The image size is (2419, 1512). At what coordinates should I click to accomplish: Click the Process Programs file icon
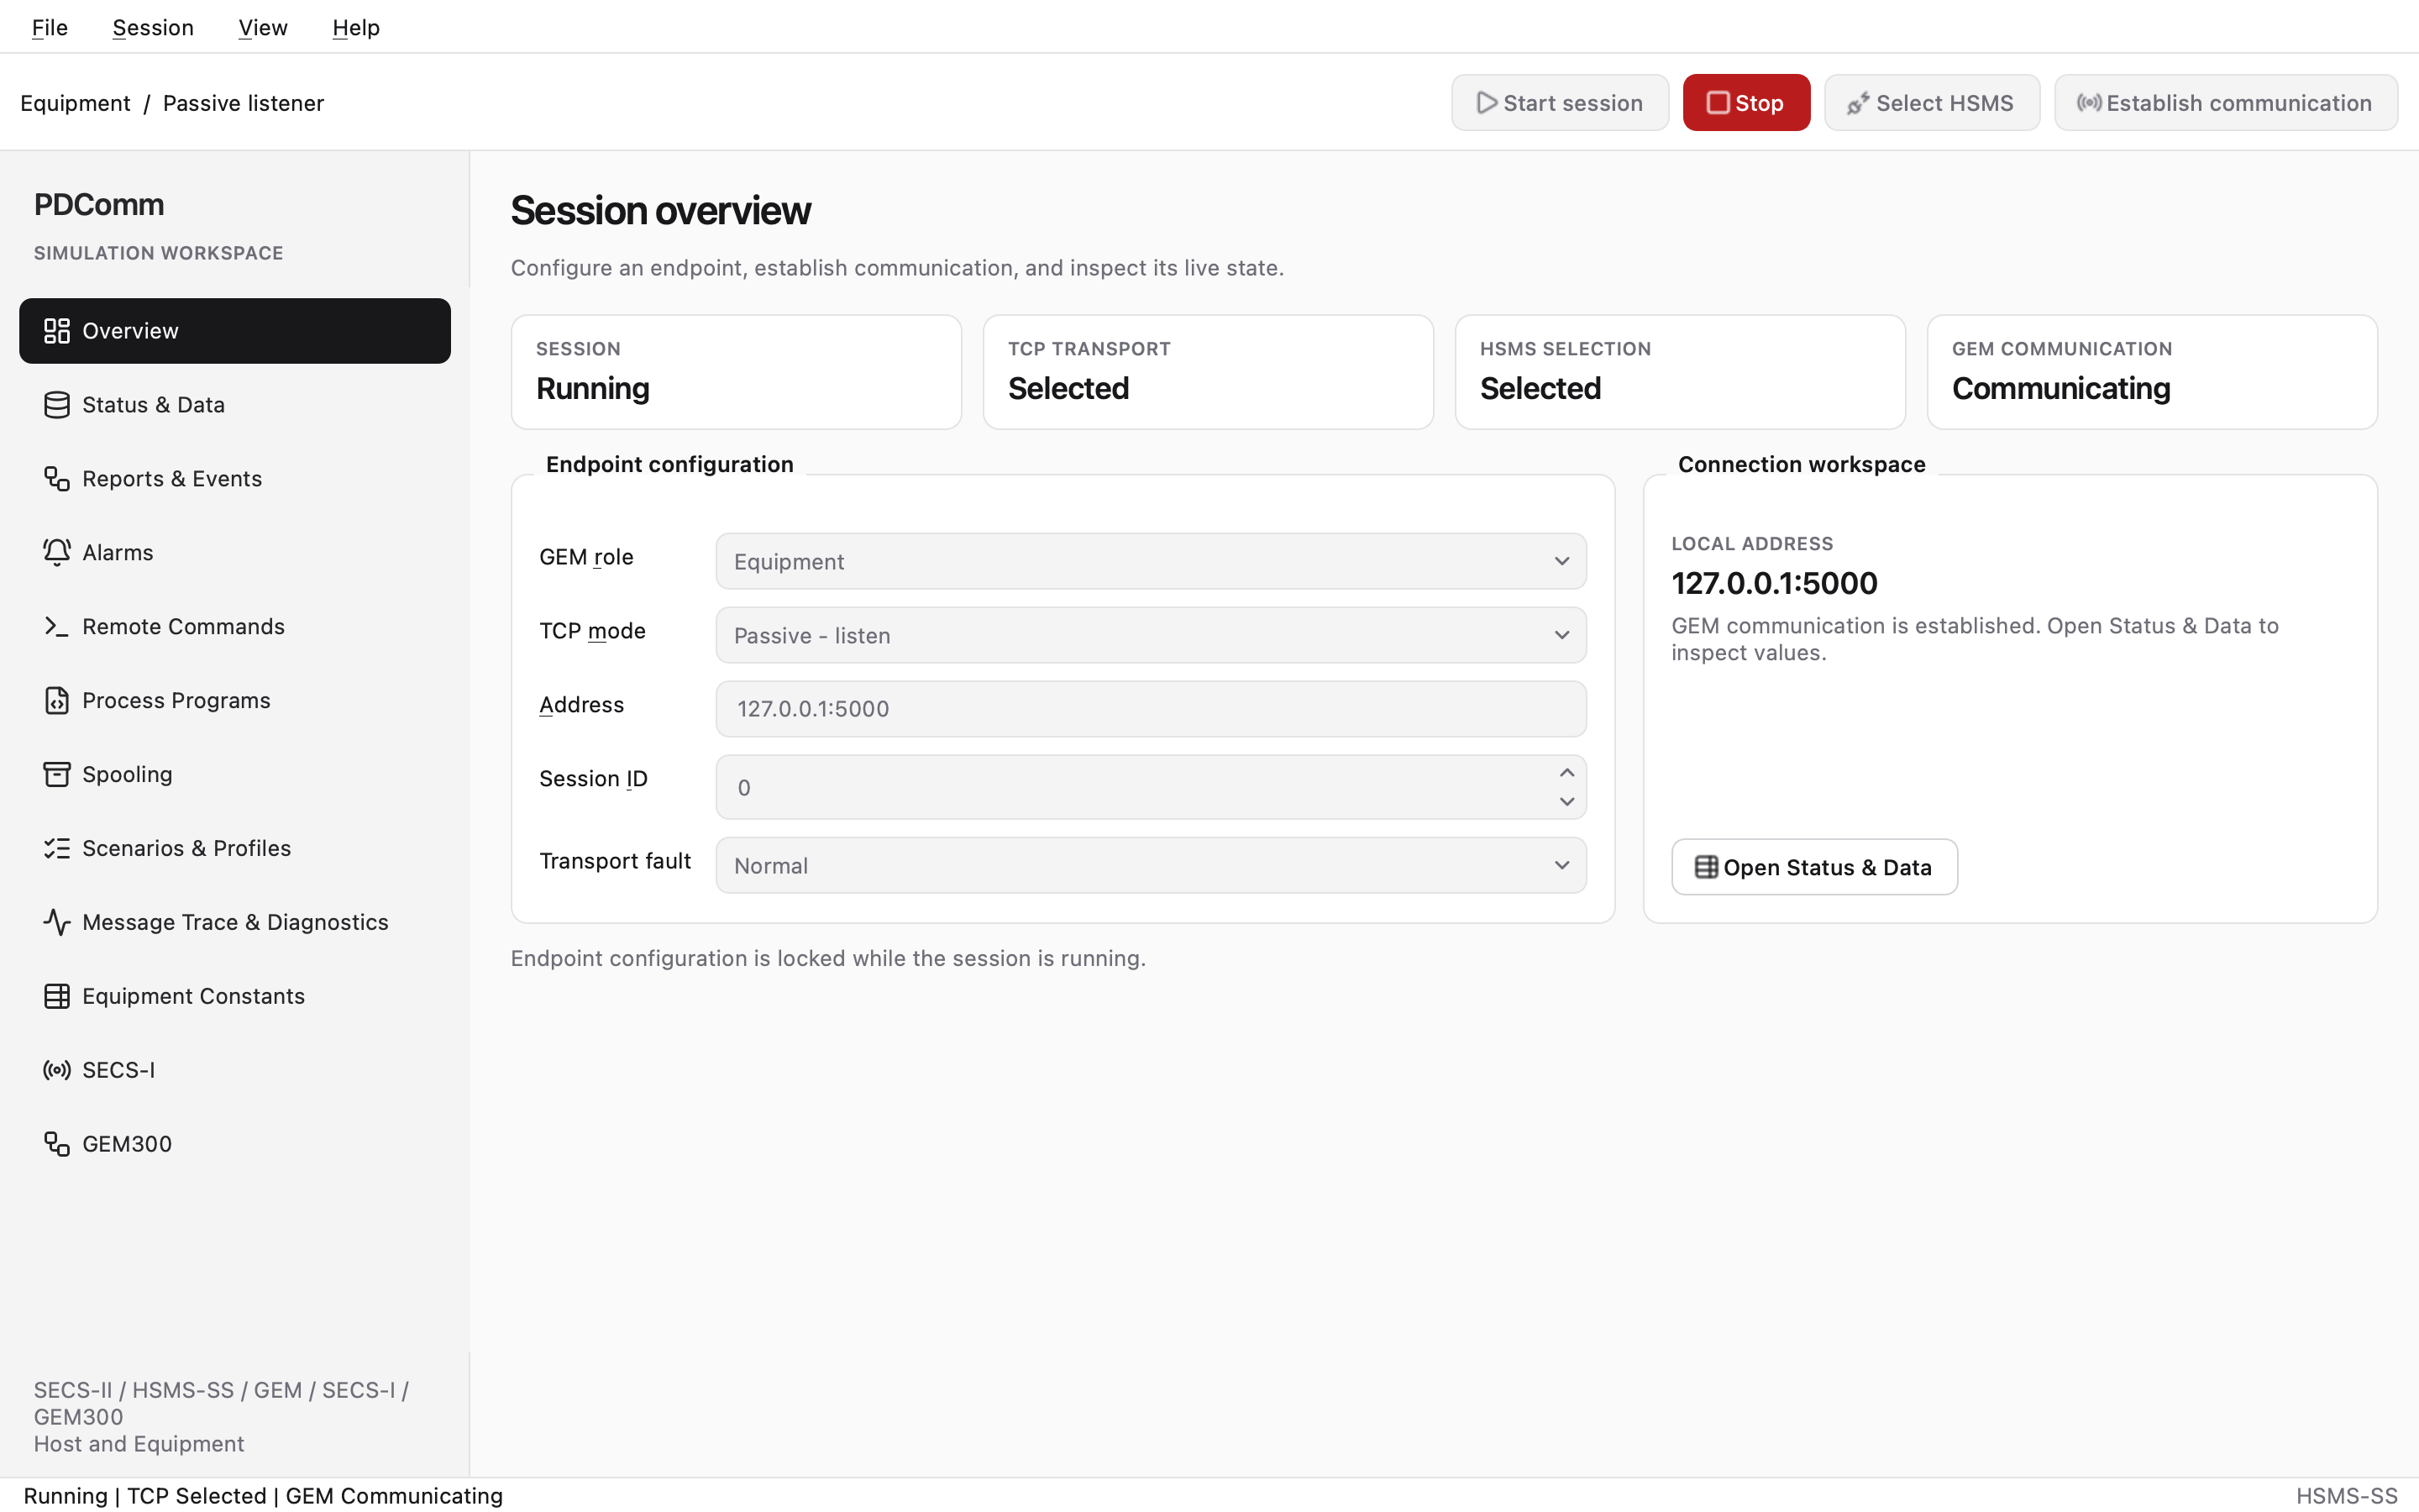pos(57,701)
